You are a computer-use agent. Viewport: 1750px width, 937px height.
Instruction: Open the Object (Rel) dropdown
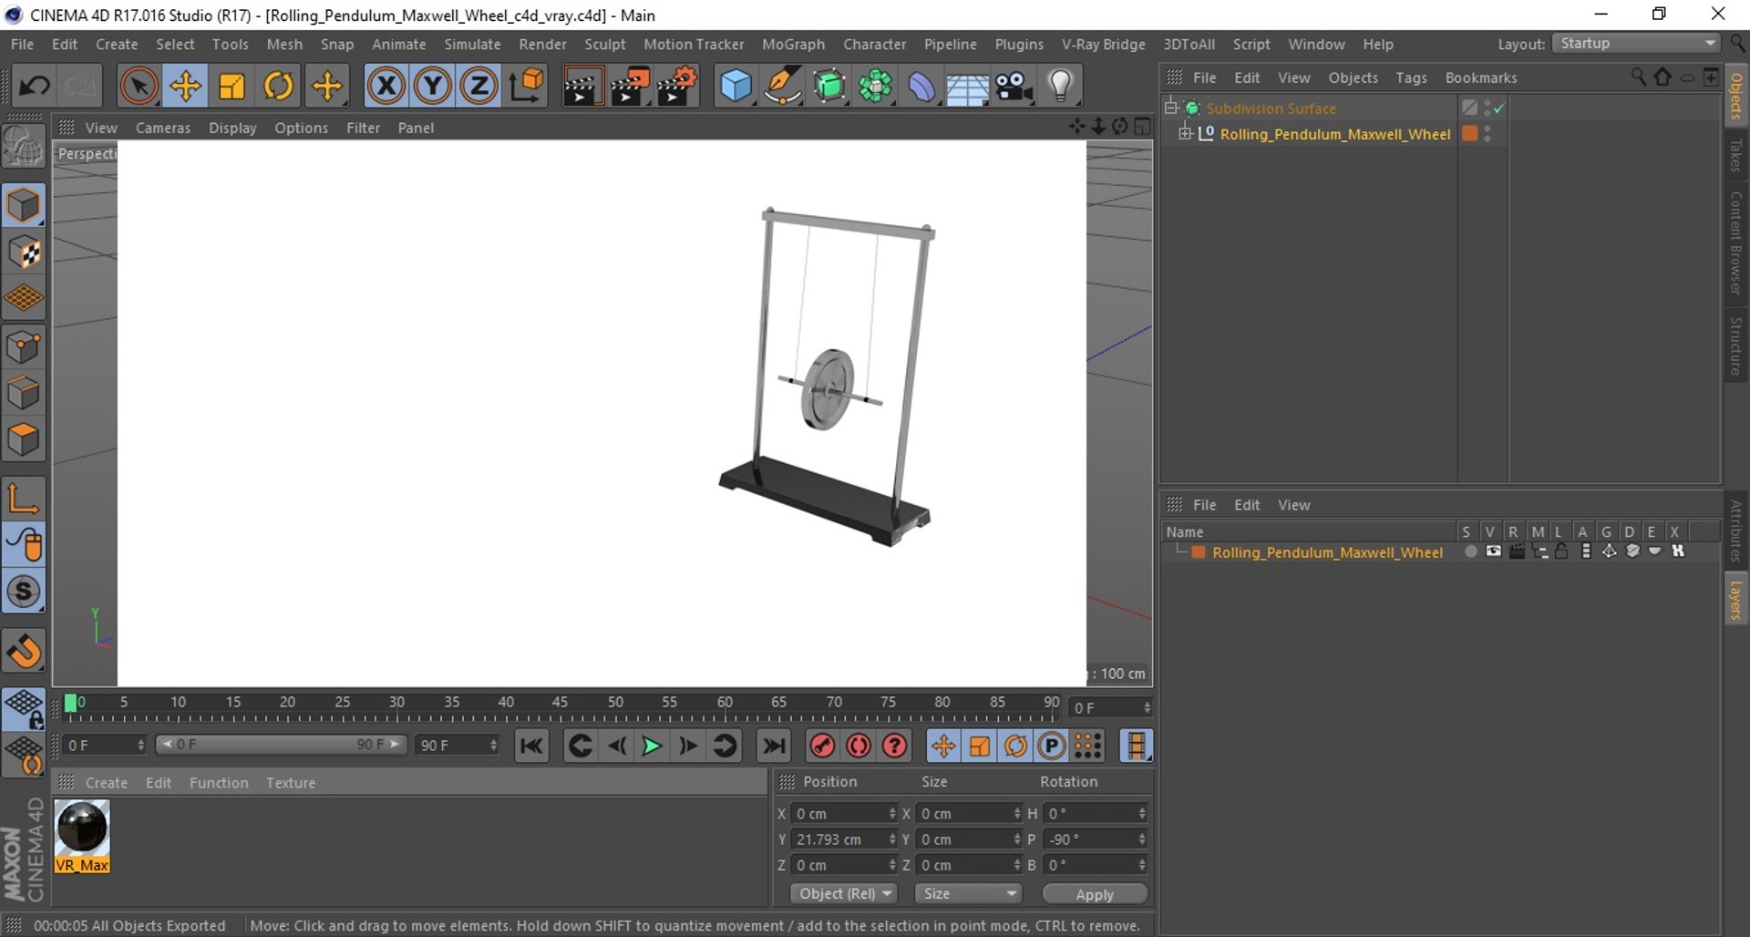(x=844, y=894)
